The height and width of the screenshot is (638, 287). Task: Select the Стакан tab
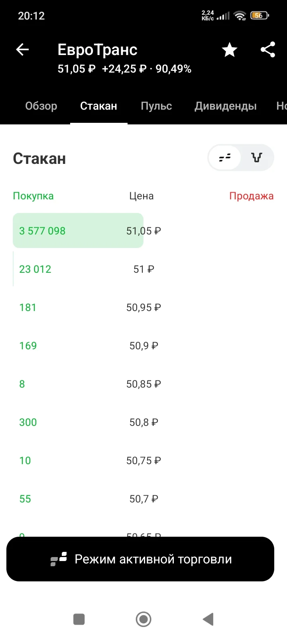coord(98,106)
